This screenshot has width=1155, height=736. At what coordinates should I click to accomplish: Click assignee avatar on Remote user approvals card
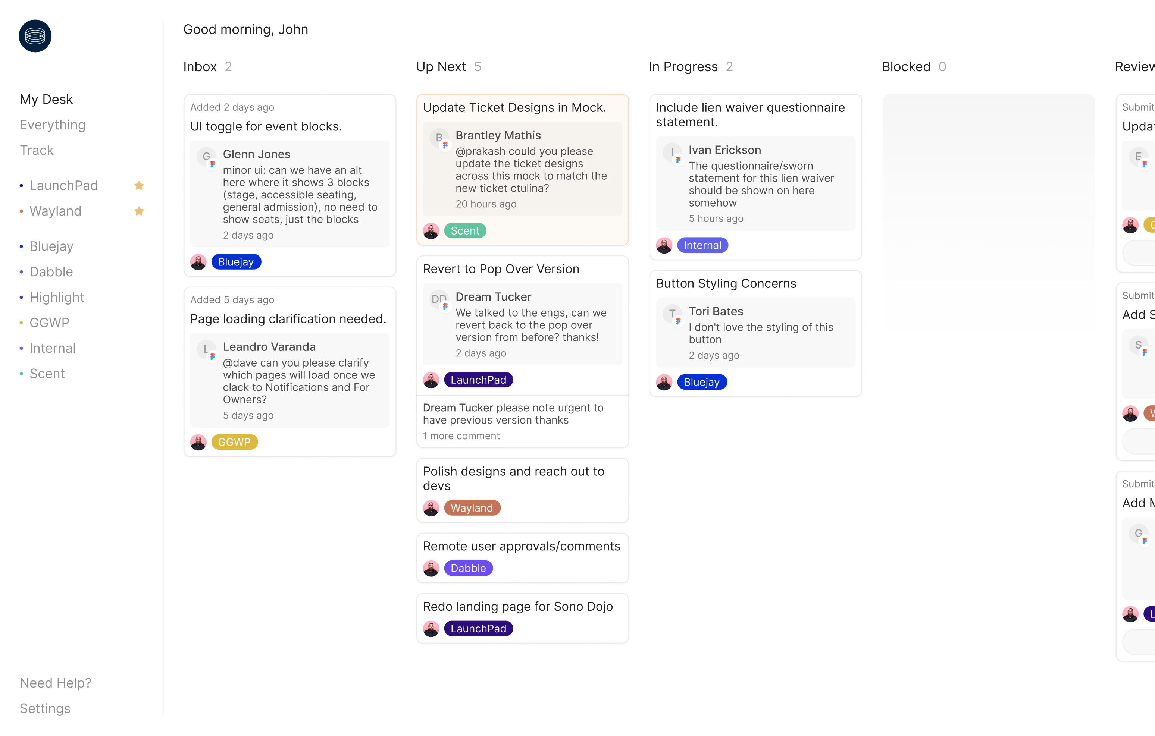tap(431, 568)
